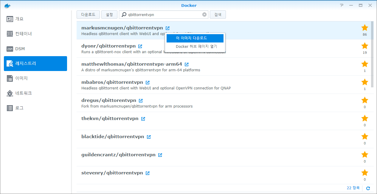
Task: Click the Docker whale icon in title bar
Action: 7,5
